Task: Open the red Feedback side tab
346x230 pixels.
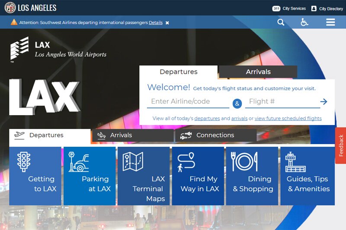Action: [341, 146]
